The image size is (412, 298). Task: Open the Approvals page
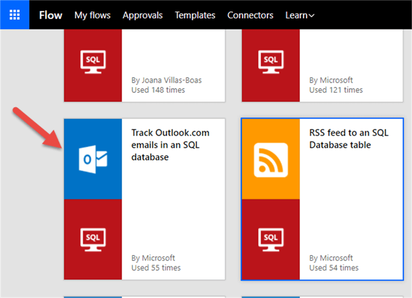point(142,15)
